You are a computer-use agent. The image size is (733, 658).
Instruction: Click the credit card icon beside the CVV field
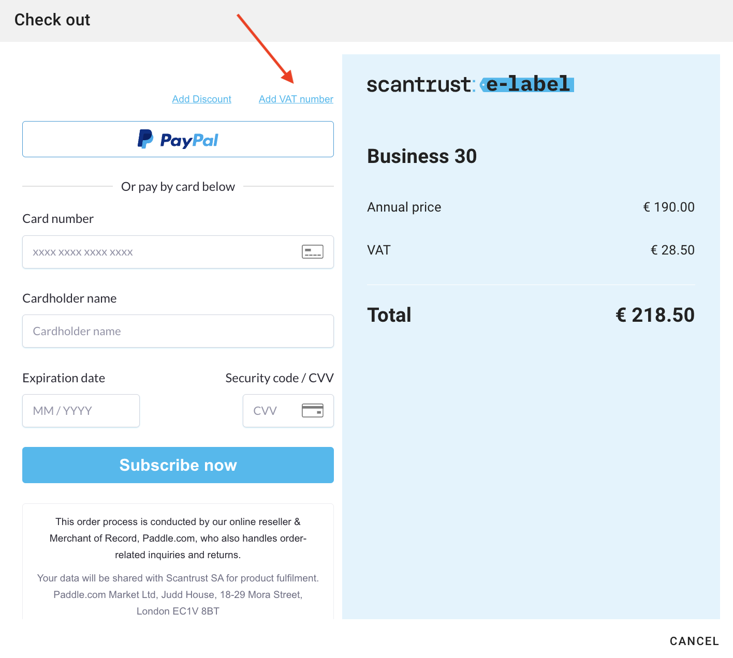pyautogui.click(x=312, y=410)
